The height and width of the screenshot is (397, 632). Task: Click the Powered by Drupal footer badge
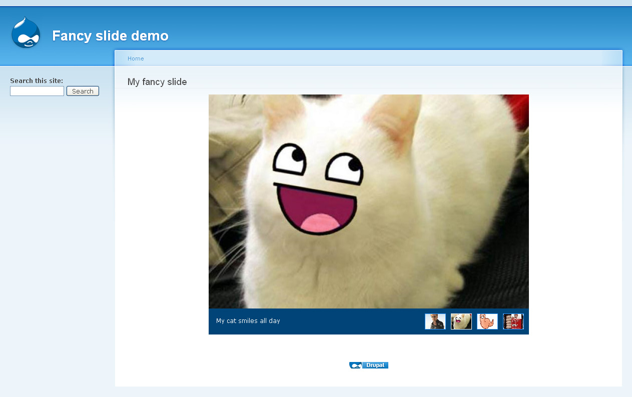pyautogui.click(x=369, y=365)
